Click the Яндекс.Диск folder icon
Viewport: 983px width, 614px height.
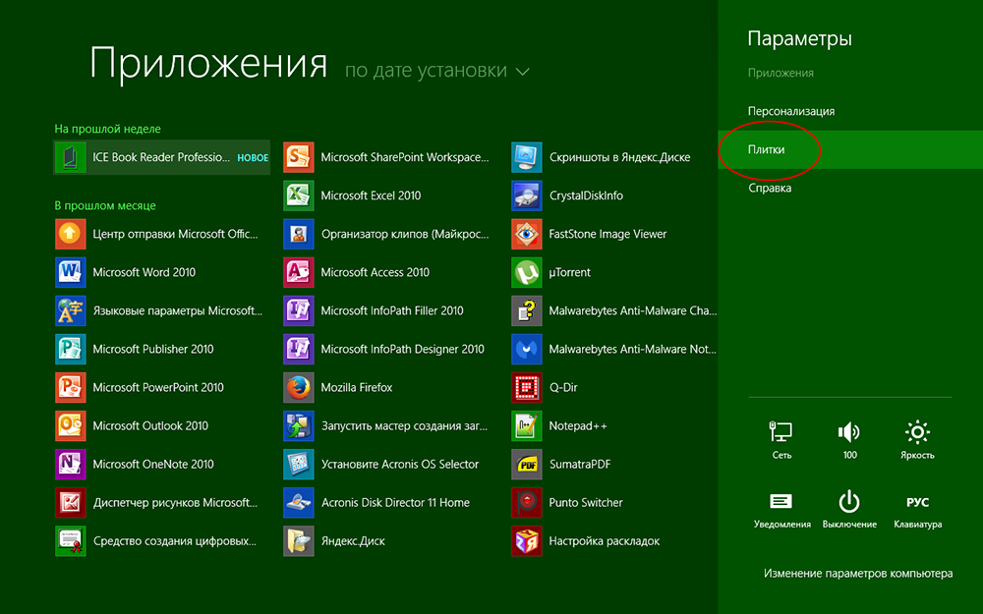click(299, 540)
